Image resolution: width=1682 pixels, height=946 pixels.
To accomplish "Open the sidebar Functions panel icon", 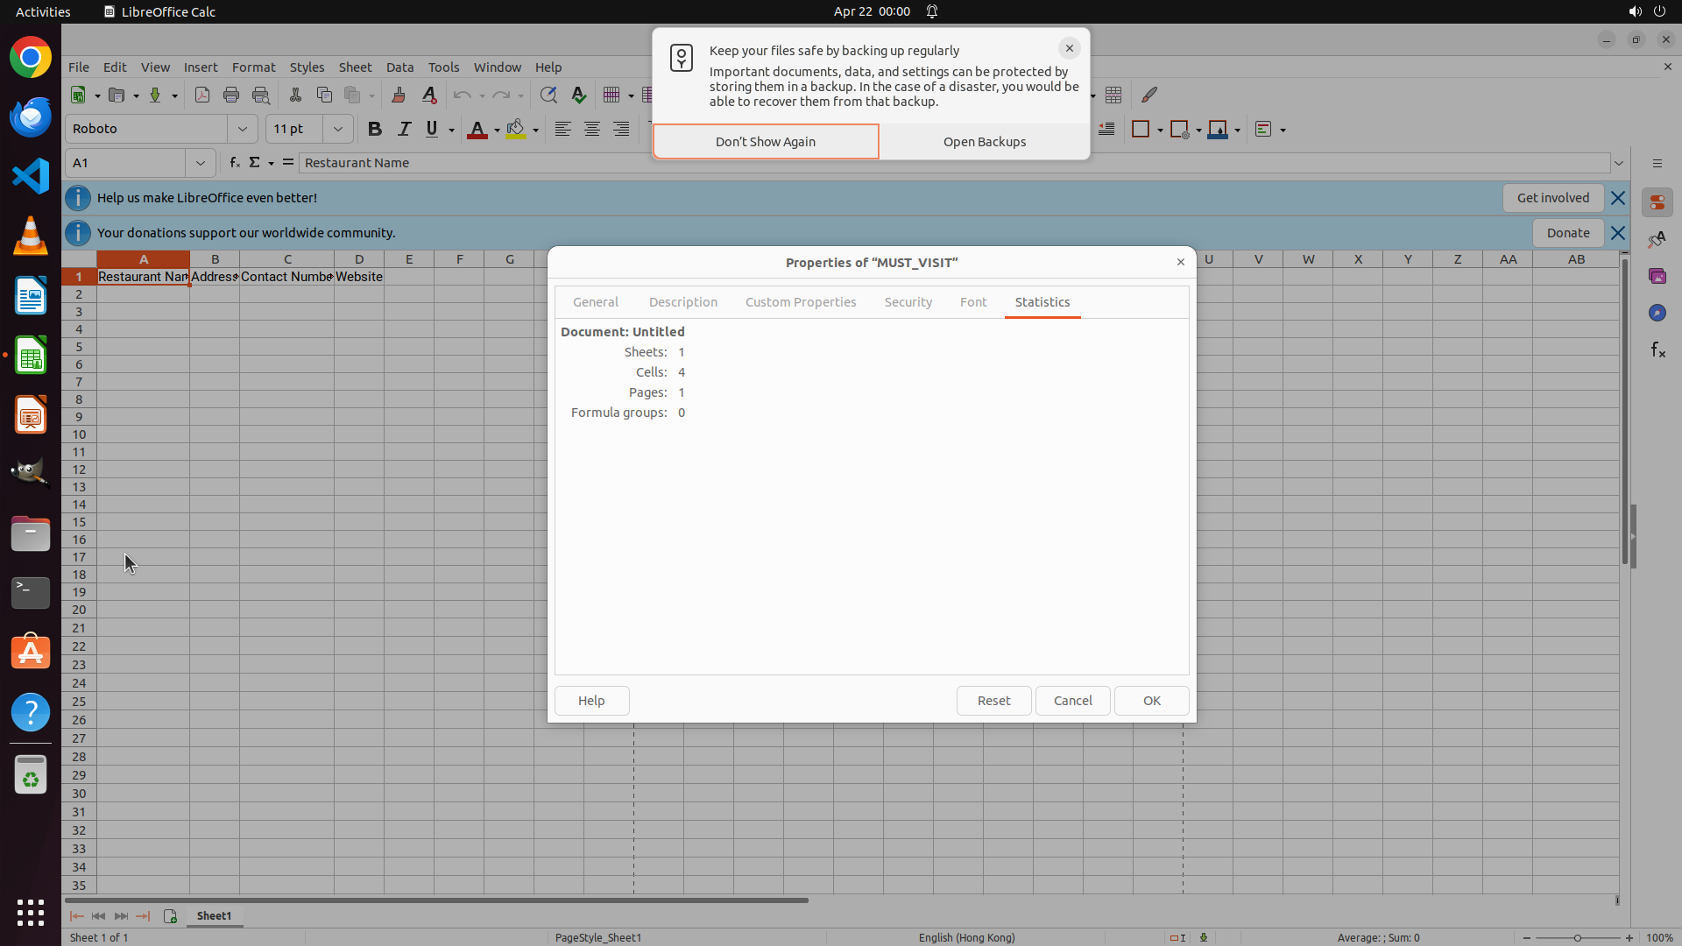I will click(1657, 350).
